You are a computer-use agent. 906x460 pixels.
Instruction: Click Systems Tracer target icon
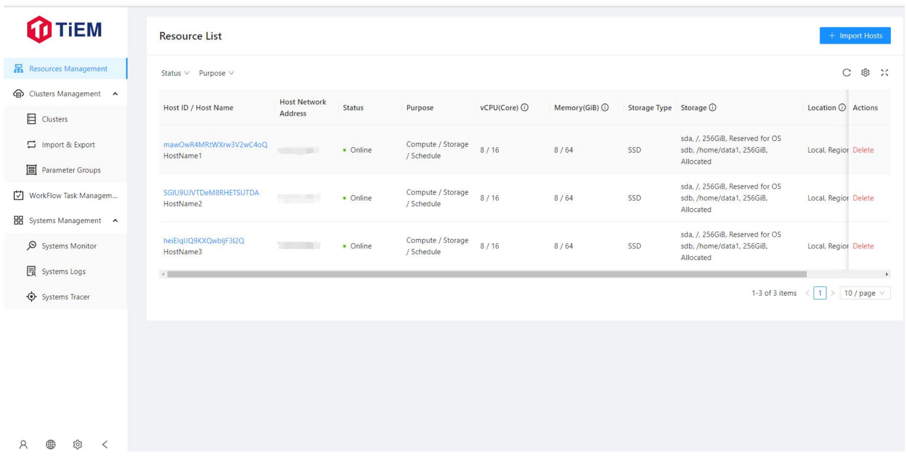31,297
